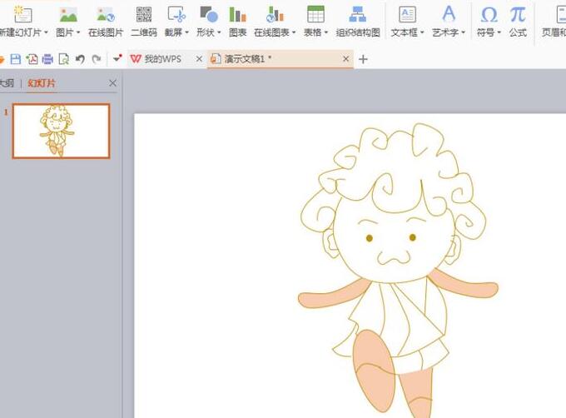Export to PDF from quick toolbar

pyautogui.click(x=32, y=59)
